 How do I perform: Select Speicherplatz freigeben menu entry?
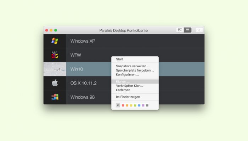[x=135, y=70]
